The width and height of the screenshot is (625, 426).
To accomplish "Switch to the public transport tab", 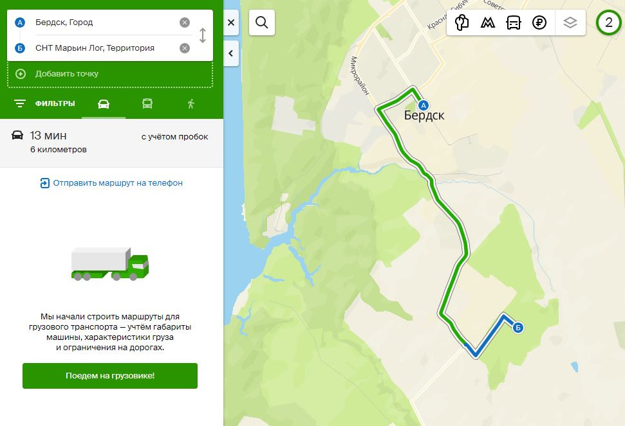I will pyautogui.click(x=147, y=103).
